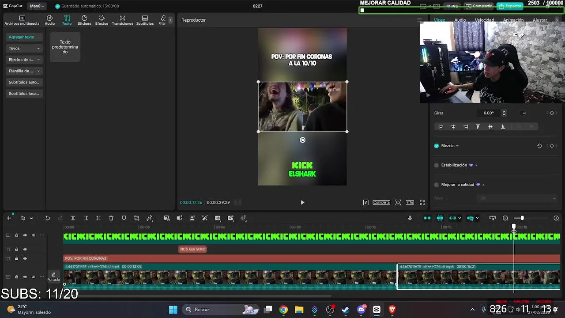This screenshot has height=318, width=565.
Task: Enable the Estabilización checkbox
Action: click(437, 165)
